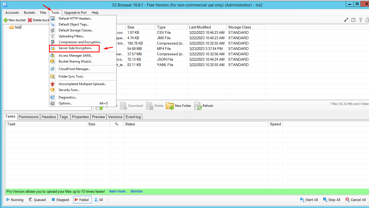The height and width of the screenshot is (208, 369).
Task: Follow the learn more.. link
Action: (118, 191)
